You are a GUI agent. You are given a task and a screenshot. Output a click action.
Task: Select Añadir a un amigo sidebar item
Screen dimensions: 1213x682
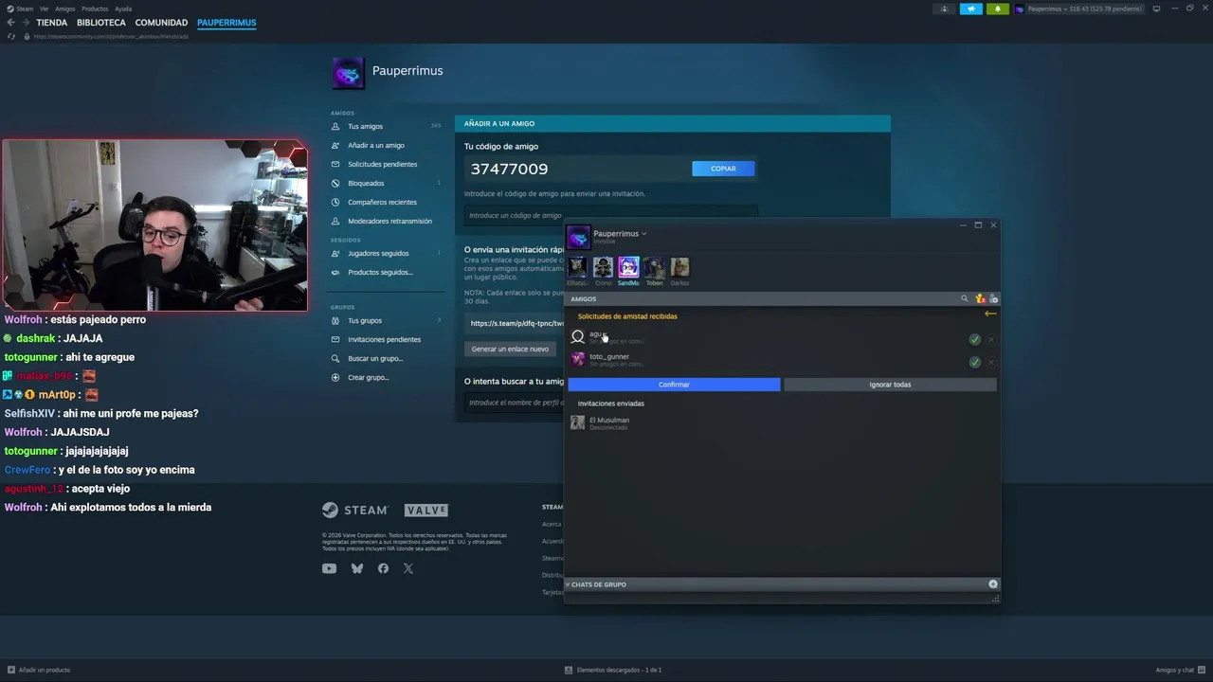pos(375,145)
